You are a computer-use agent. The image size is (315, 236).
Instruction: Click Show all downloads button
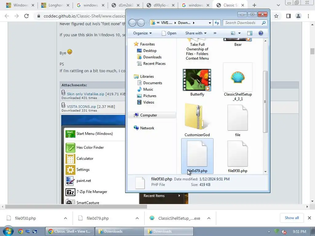point(292,218)
